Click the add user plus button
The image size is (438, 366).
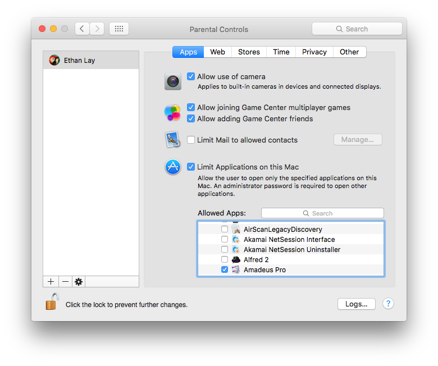click(51, 282)
